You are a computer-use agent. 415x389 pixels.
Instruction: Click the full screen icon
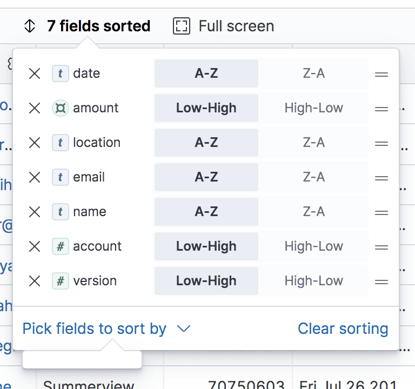coord(182,26)
